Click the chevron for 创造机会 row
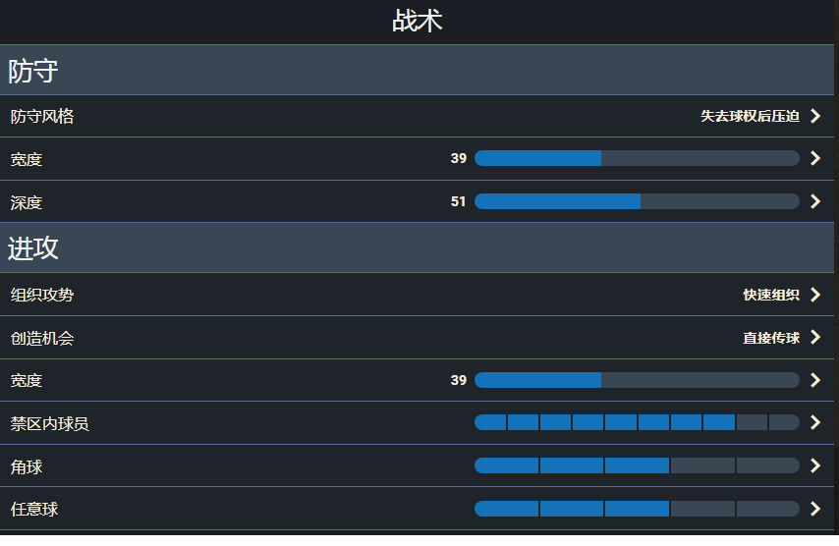 pyautogui.click(x=815, y=338)
